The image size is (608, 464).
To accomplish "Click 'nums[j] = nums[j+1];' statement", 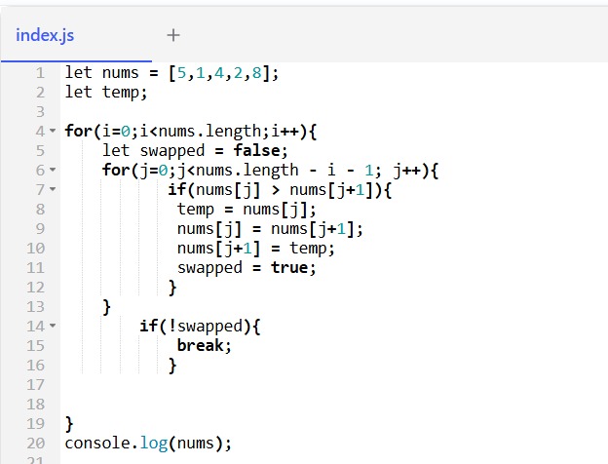I will pos(270,229).
